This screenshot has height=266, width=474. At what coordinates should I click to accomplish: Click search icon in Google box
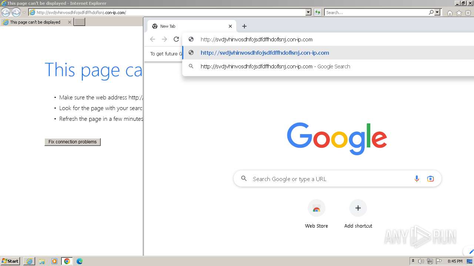click(244, 178)
